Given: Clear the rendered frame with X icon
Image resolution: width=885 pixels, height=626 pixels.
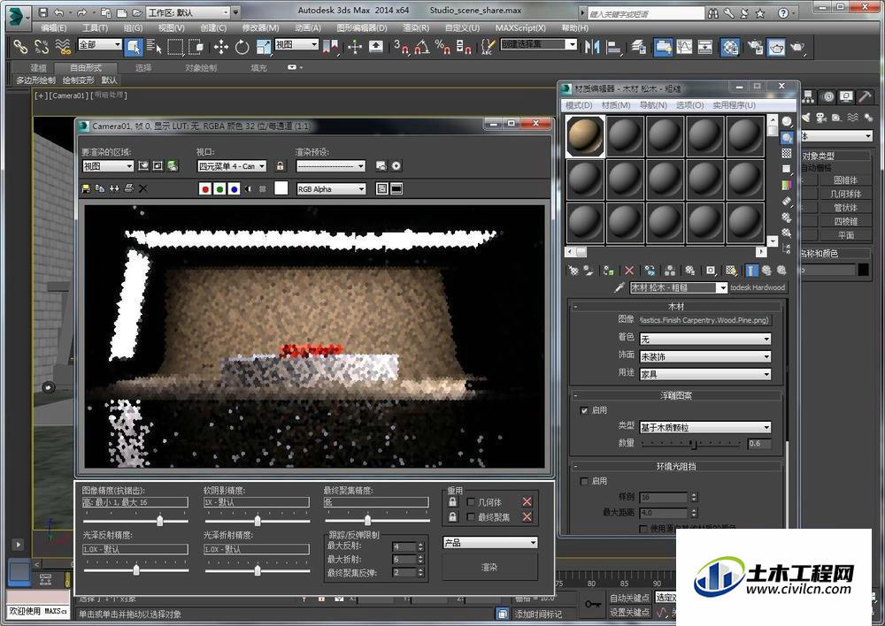Looking at the screenshot, I should 142,188.
